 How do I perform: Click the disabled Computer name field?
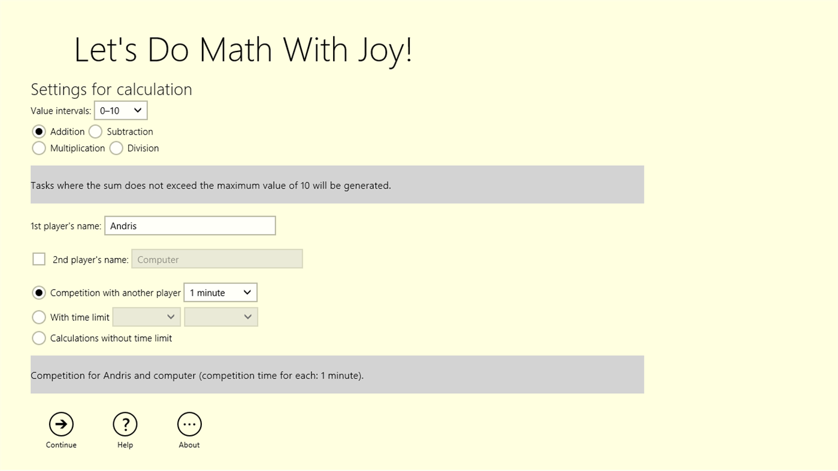[217, 259]
